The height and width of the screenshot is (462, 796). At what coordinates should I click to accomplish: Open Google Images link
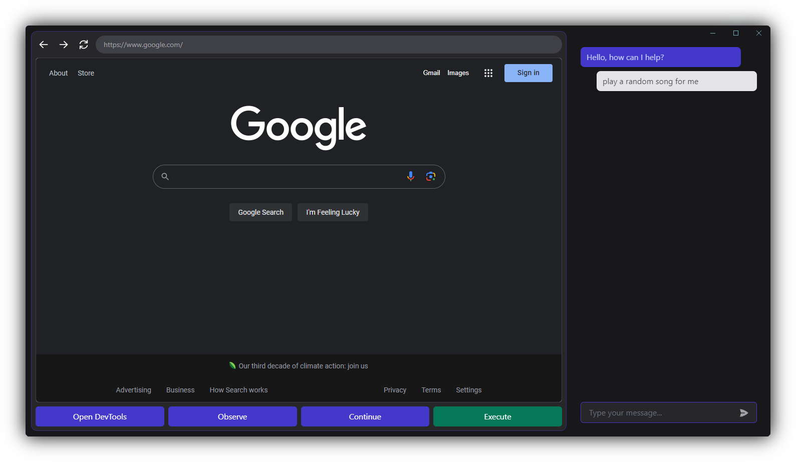[x=458, y=73]
